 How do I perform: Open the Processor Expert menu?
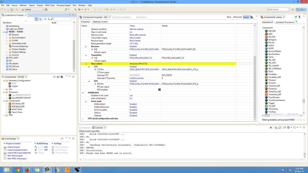coord(64,5)
